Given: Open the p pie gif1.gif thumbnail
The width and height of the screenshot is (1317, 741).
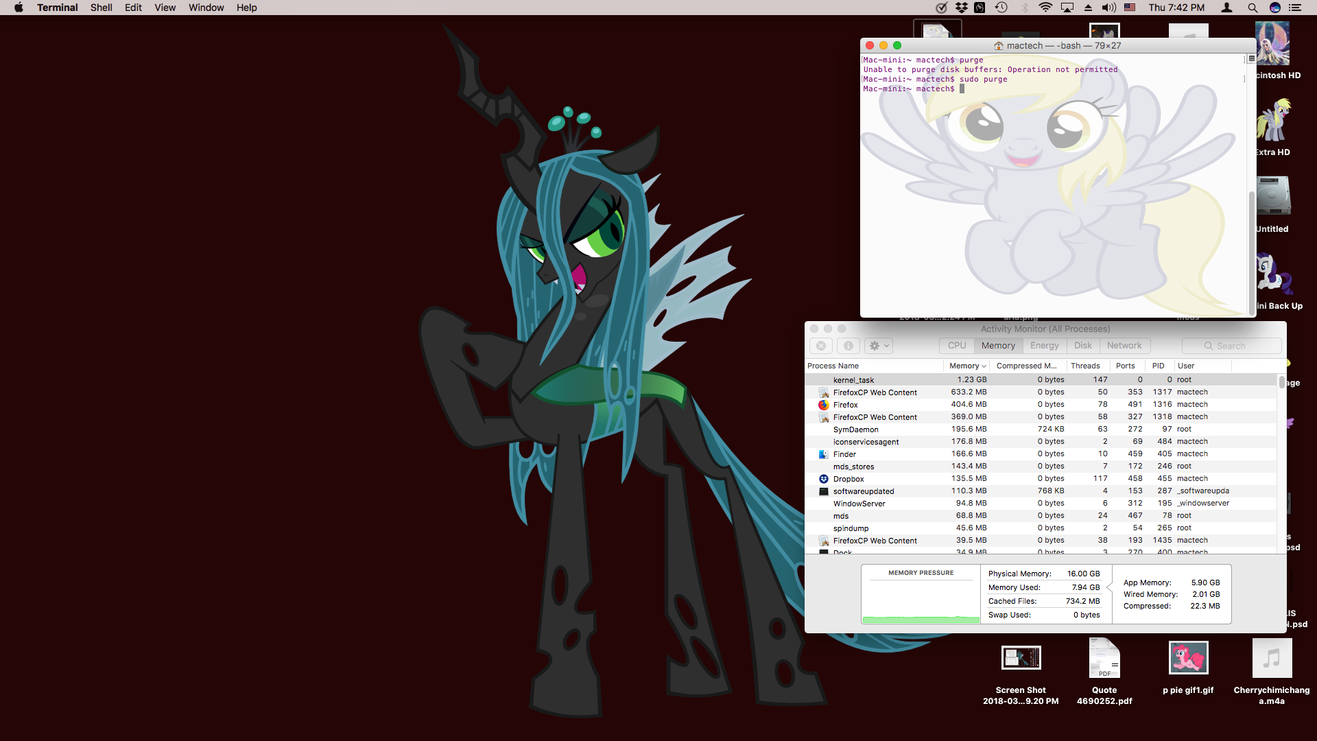Looking at the screenshot, I should 1188,658.
